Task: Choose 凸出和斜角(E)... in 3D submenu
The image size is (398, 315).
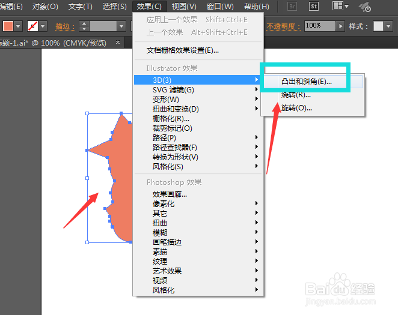Action: coord(313,82)
